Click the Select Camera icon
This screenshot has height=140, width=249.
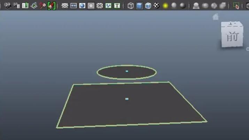[8, 6]
